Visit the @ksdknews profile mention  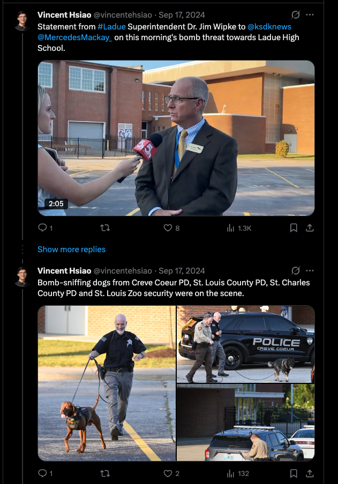point(269,27)
